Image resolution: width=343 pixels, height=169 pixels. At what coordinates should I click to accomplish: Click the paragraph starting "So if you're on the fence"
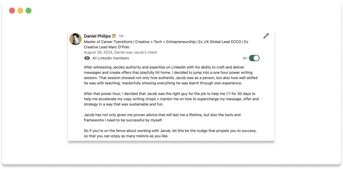170,133
